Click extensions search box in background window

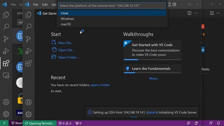[20, 22]
